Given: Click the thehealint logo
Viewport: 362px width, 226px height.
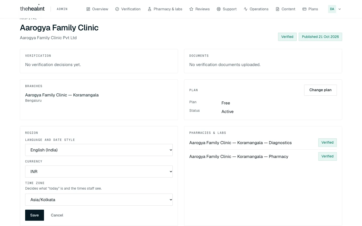Looking at the screenshot, I should click(32, 9).
